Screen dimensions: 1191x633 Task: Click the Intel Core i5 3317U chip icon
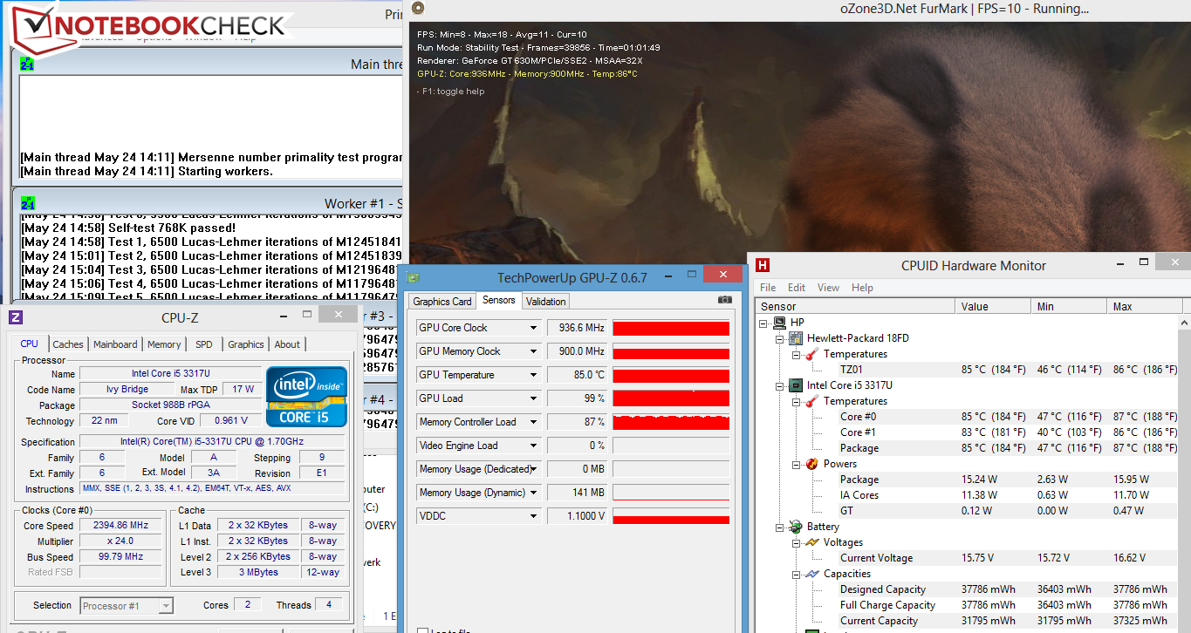[x=796, y=385]
